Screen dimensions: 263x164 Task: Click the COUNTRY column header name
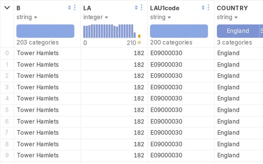(232, 8)
